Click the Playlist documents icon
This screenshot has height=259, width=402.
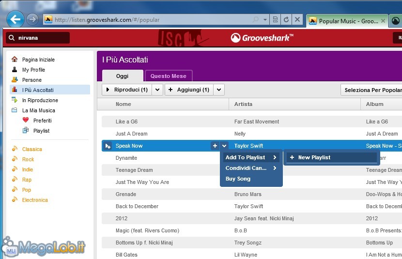click(x=26, y=130)
